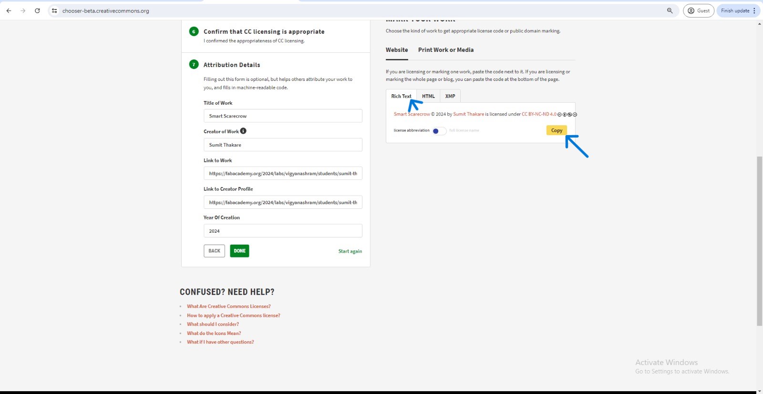Open What should I consider? link
763x394 pixels.
coord(213,325)
